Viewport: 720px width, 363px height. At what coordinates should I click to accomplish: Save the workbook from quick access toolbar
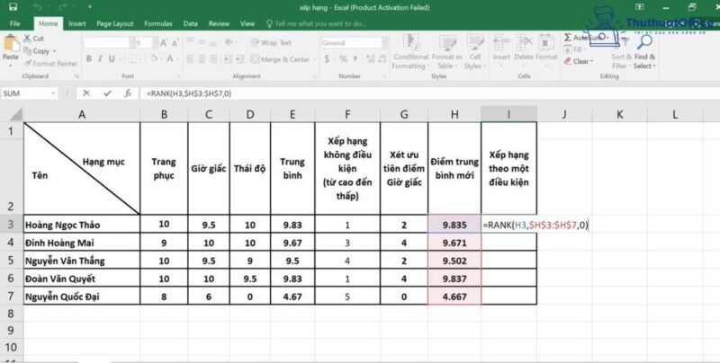tap(13, 7)
